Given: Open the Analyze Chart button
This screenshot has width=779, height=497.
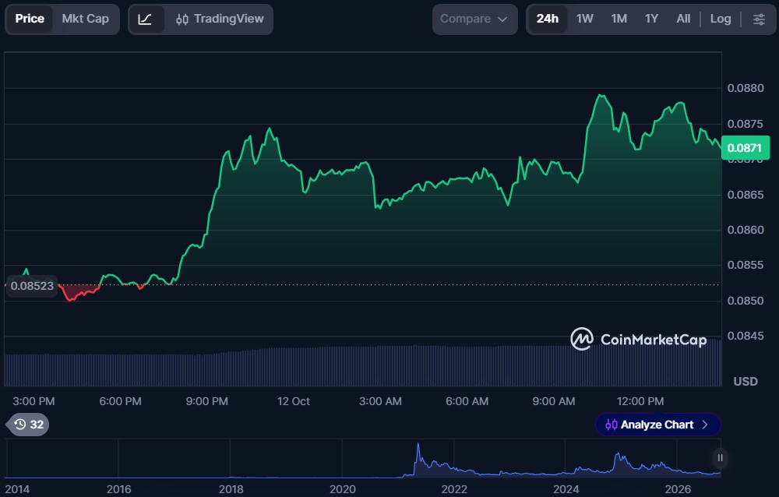Looking at the screenshot, I should coord(657,425).
